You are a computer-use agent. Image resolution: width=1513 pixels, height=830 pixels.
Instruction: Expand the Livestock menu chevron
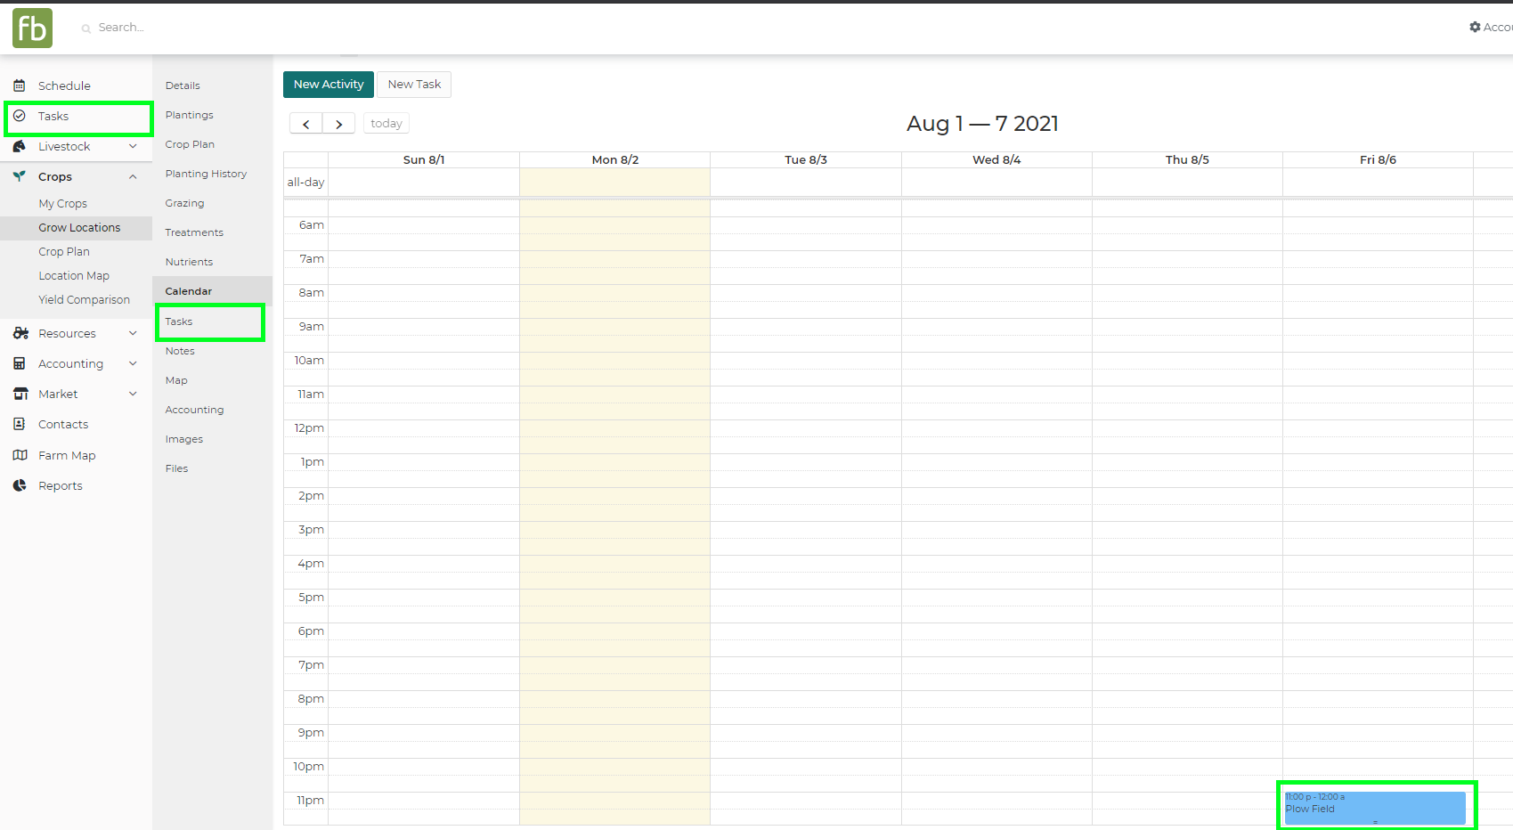(133, 146)
